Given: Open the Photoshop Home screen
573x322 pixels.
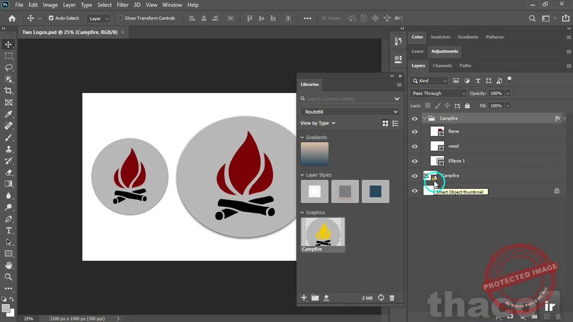Looking at the screenshot, I should [12, 18].
